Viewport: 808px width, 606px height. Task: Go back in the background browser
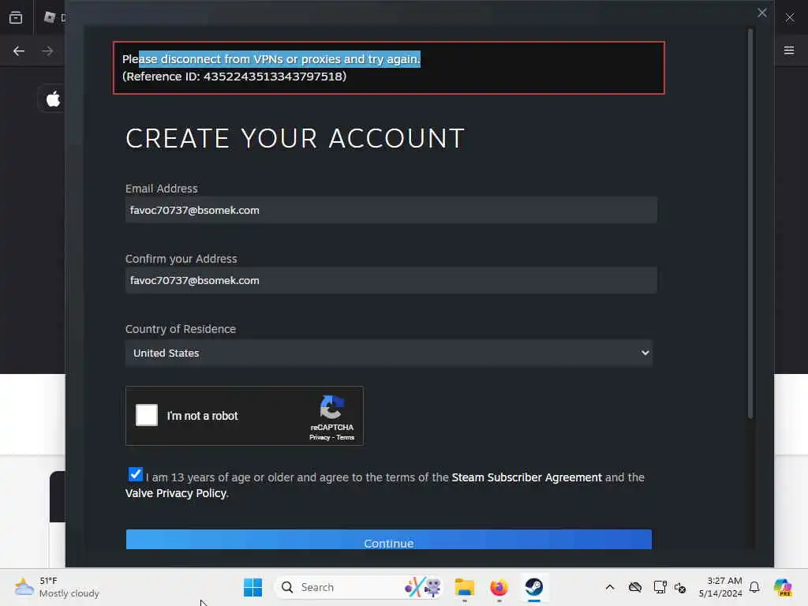(x=19, y=51)
